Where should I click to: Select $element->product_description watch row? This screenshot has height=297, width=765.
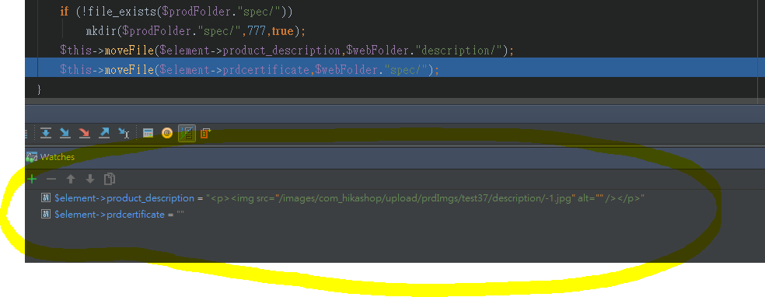(x=395, y=198)
